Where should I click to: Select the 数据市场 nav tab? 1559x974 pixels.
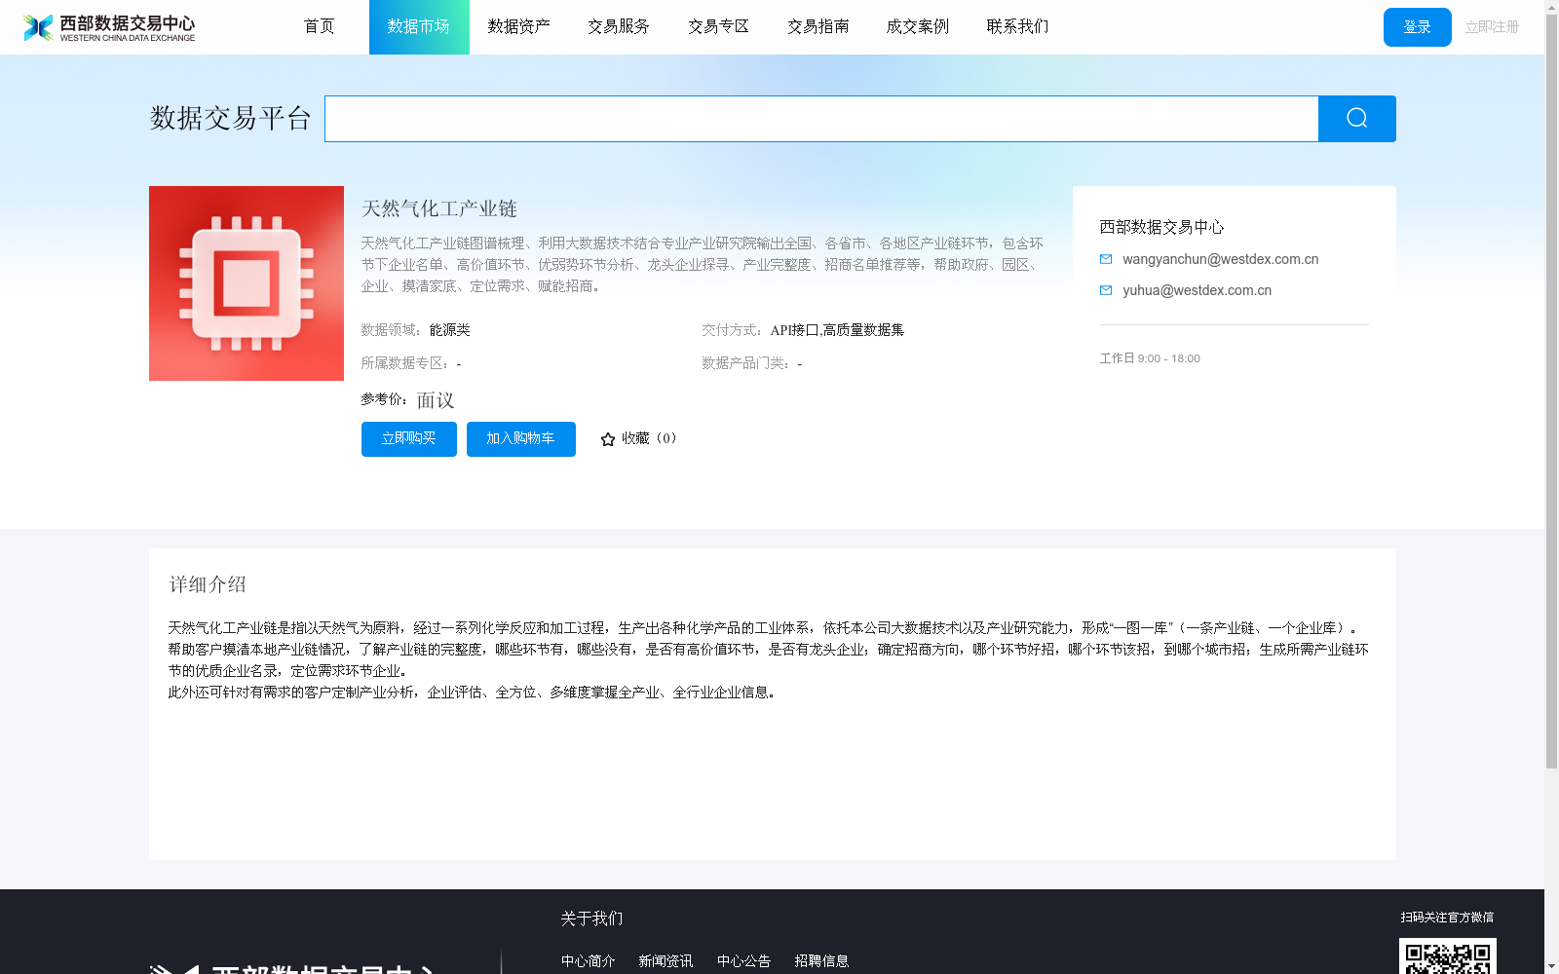(x=419, y=27)
